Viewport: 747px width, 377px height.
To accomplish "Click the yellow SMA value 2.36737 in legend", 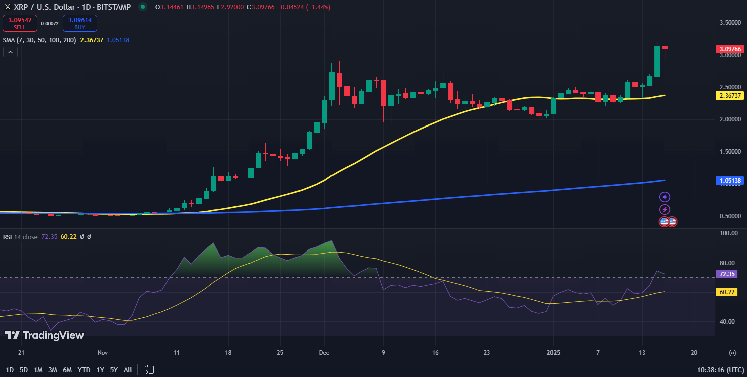I will click(x=92, y=40).
